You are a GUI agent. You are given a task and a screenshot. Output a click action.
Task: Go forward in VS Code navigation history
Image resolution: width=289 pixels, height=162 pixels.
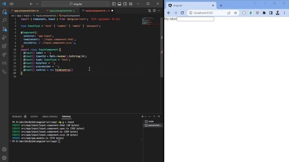pos(37,4)
